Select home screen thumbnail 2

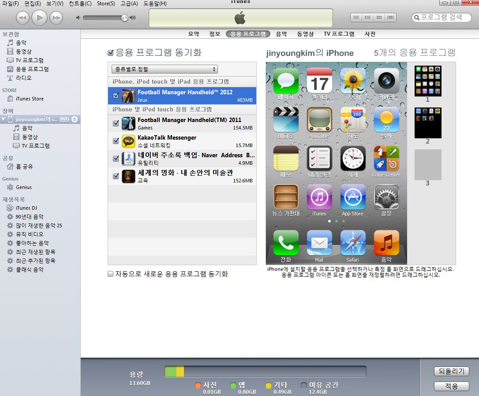(428, 122)
